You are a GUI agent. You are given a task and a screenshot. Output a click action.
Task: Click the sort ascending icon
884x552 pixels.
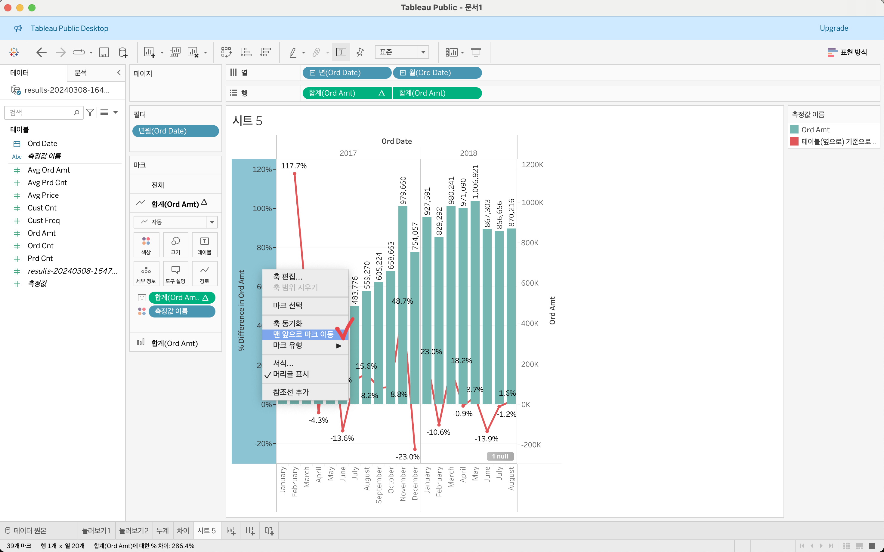(246, 52)
